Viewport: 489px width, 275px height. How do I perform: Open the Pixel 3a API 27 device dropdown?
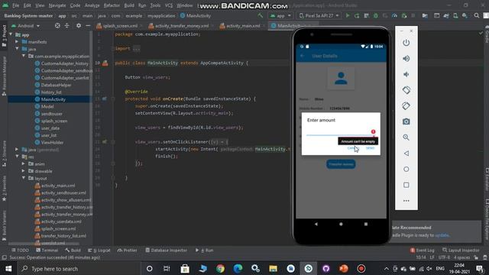pos(319,15)
